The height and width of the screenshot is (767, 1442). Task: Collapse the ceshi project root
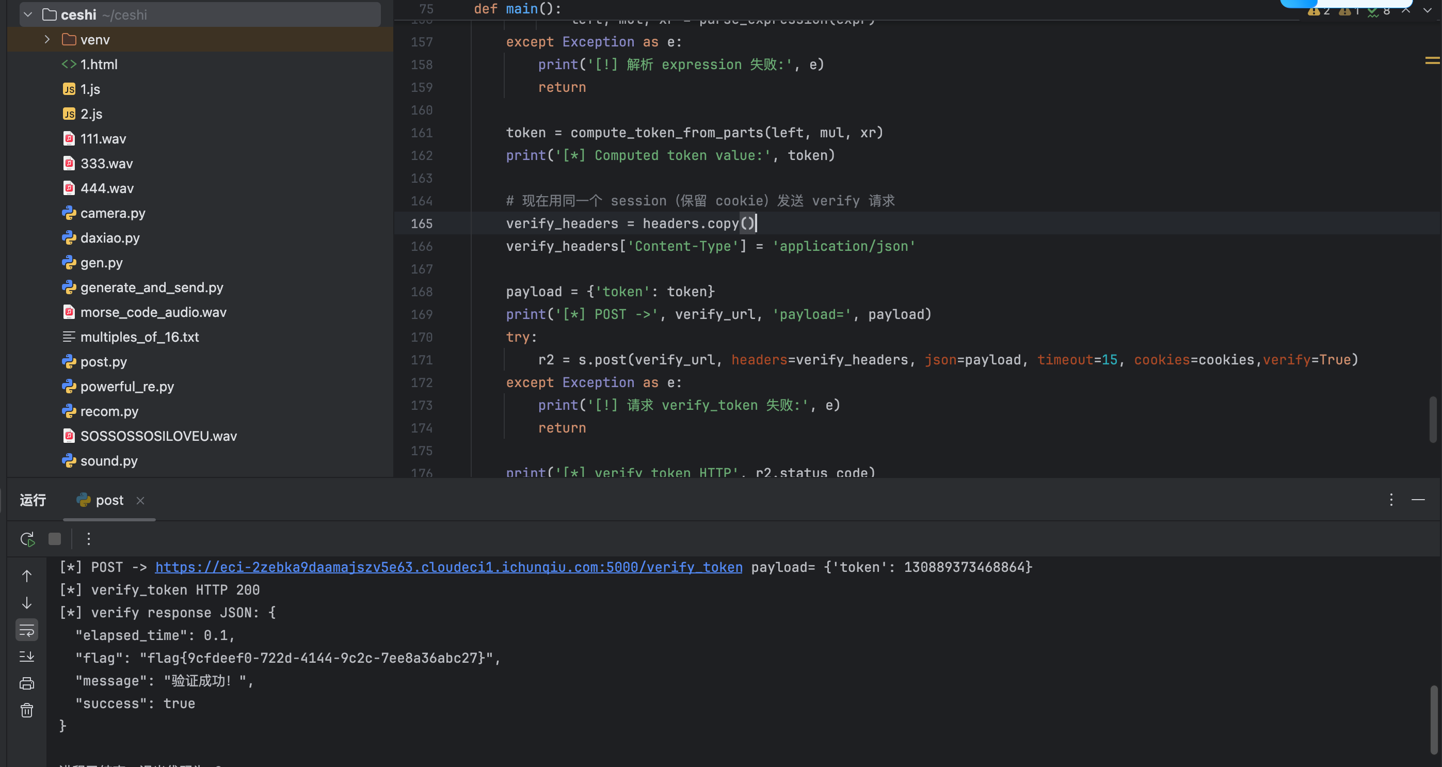[28, 14]
